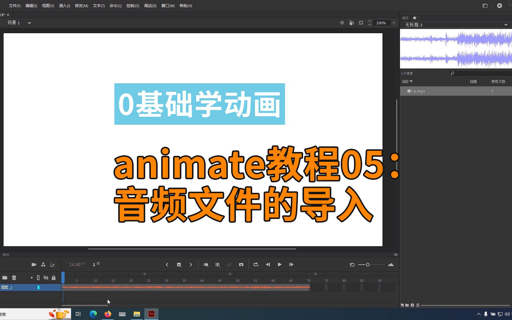Add camera icon in timeline
512x320 pixels.
click(34, 265)
